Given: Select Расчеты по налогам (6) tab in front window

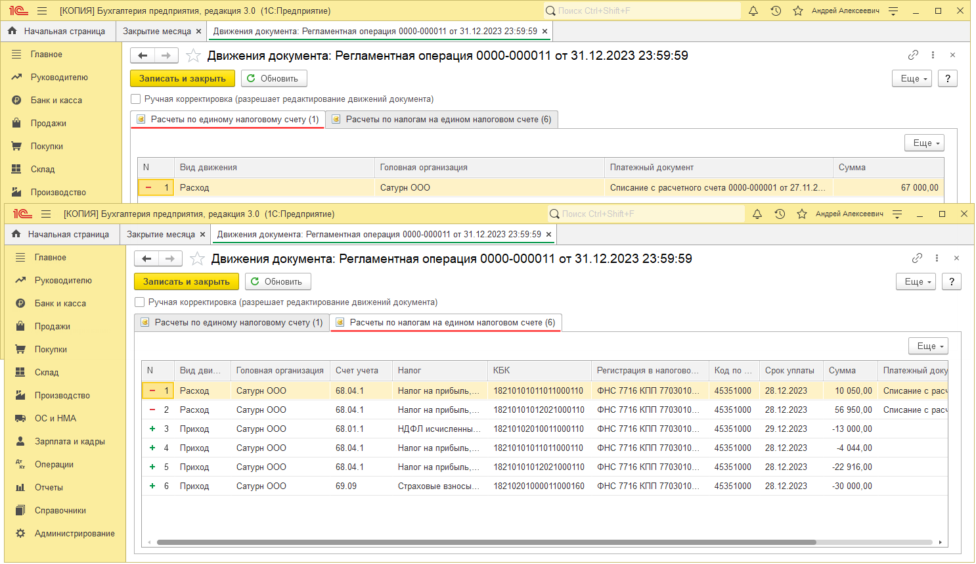Looking at the screenshot, I should pos(446,323).
